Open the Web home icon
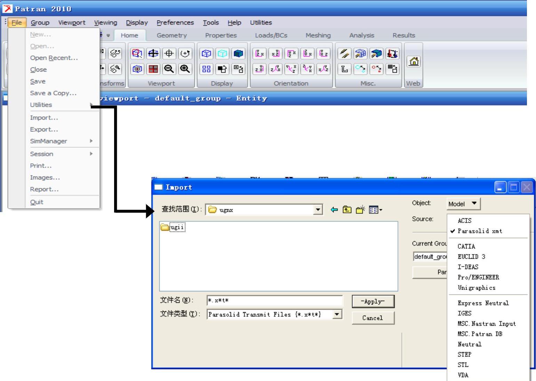The image size is (536, 381). pyautogui.click(x=414, y=62)
